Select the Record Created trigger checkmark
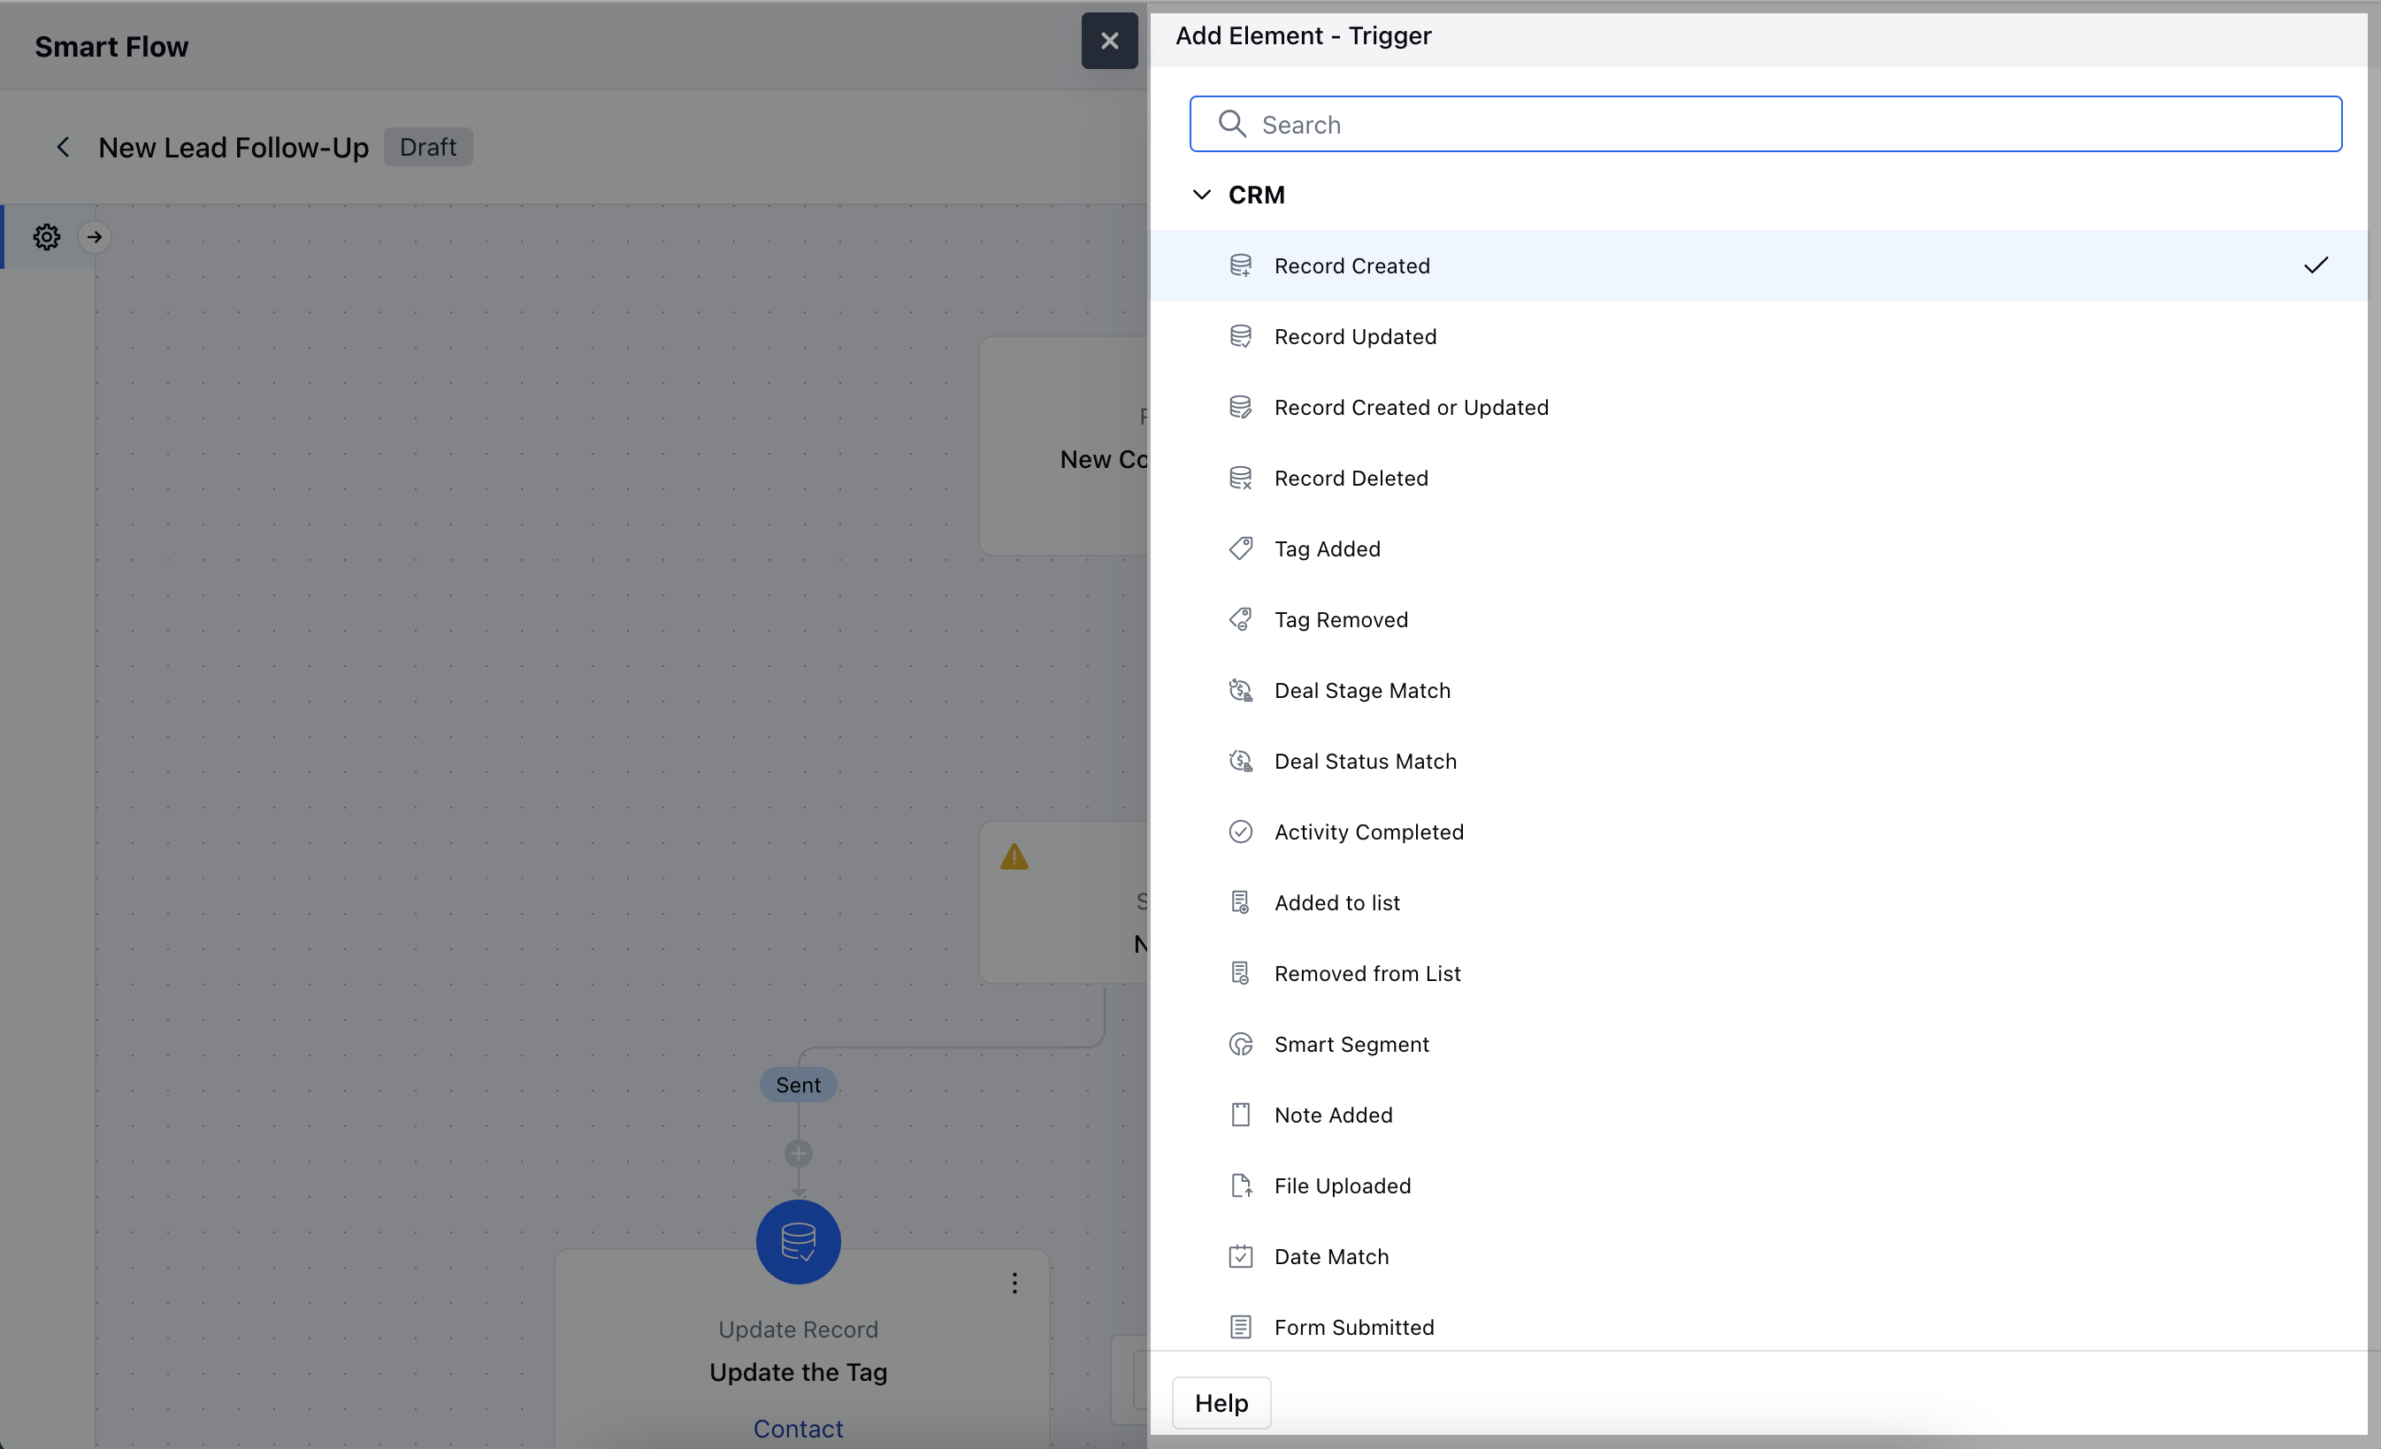The width and height of the screenshot is (2381, 1449). (x=2316, y=264)
